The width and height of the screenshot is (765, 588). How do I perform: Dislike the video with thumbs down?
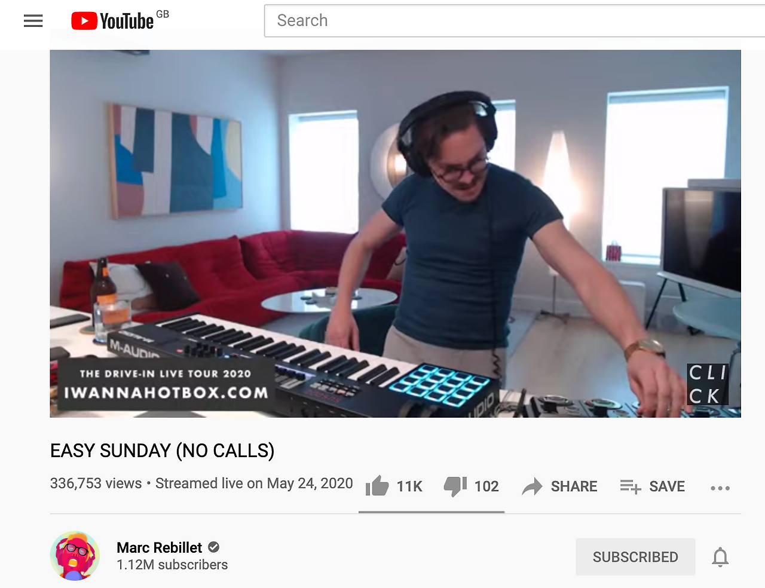tap(455, 486)
